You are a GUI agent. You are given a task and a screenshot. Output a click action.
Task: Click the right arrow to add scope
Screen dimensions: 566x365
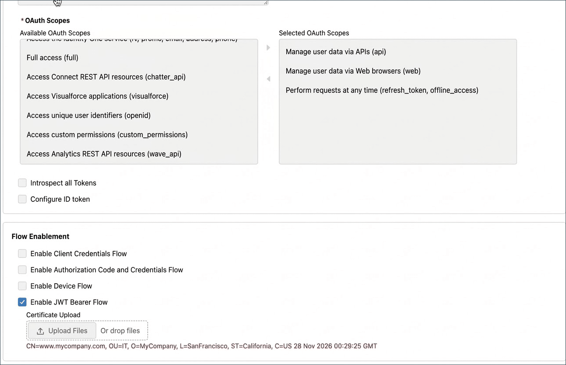[268, 48]
